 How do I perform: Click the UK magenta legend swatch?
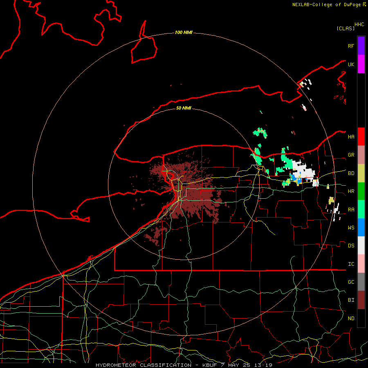click(x=361, y=64)
